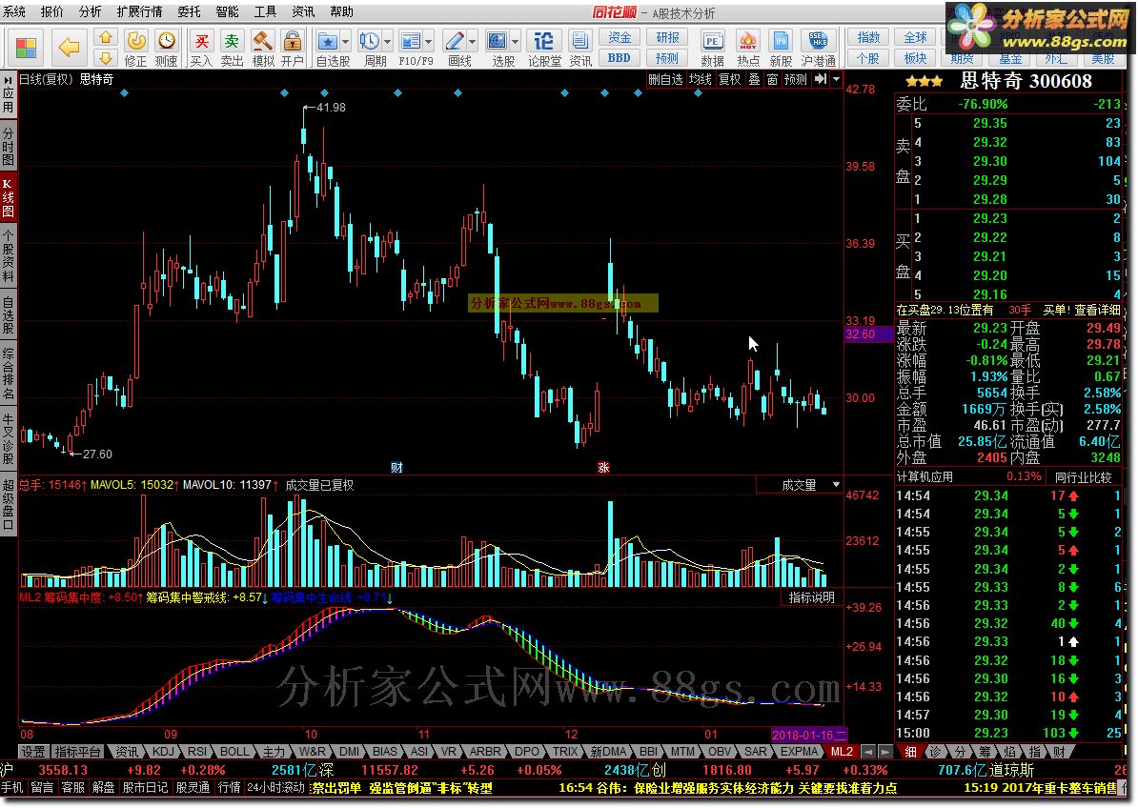Switch to K线图 sidebar view
Viewport: 1138px width, 808px height.
point(8,197)
